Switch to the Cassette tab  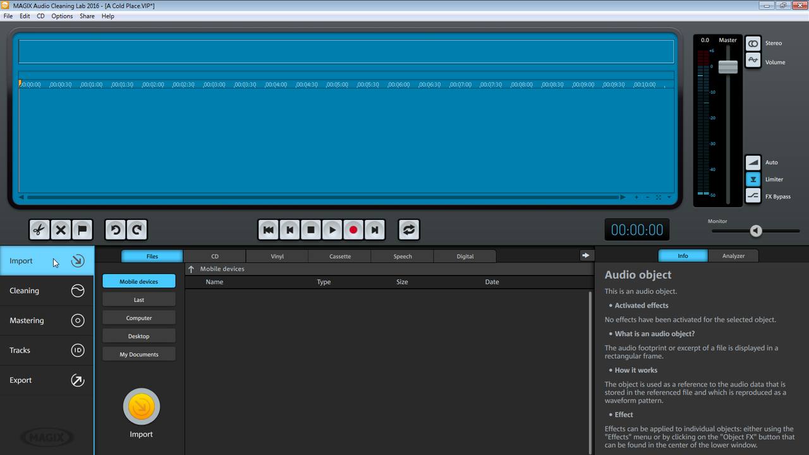[x=340, y=257]
